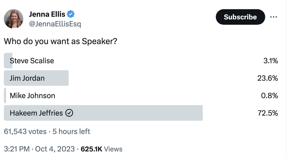Screen dimensions: 295x157
Task: Open the more options ellipsis menu
Action: [x=273, y=17]
